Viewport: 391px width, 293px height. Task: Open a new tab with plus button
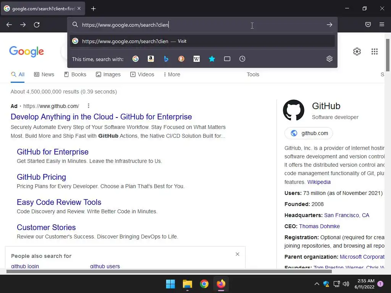point(93,9)
